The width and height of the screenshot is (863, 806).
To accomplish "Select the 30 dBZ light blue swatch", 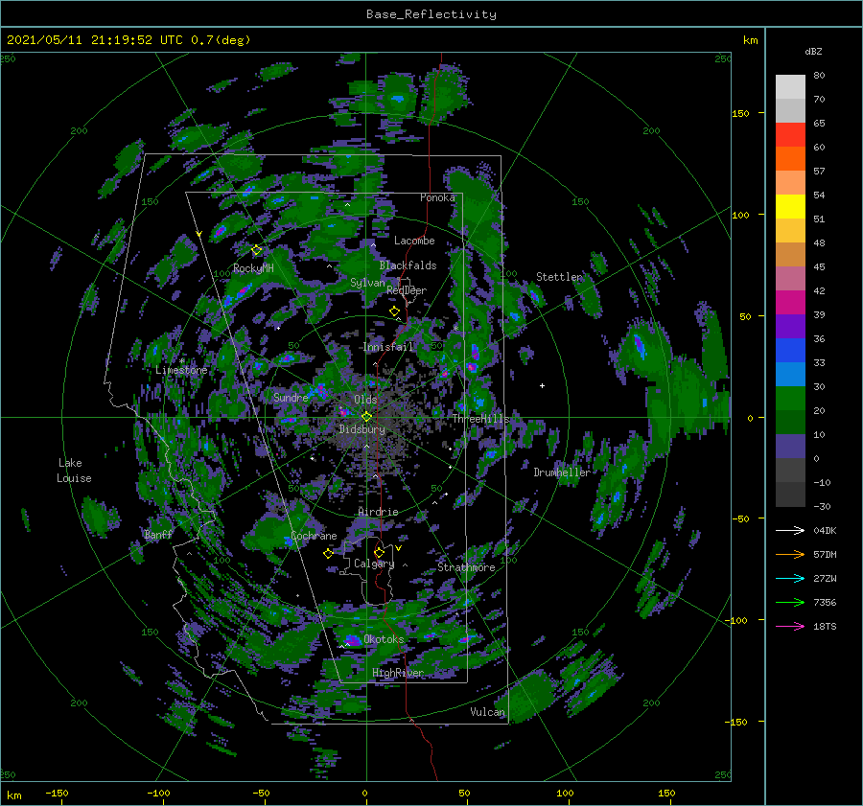I will [790, 374].
